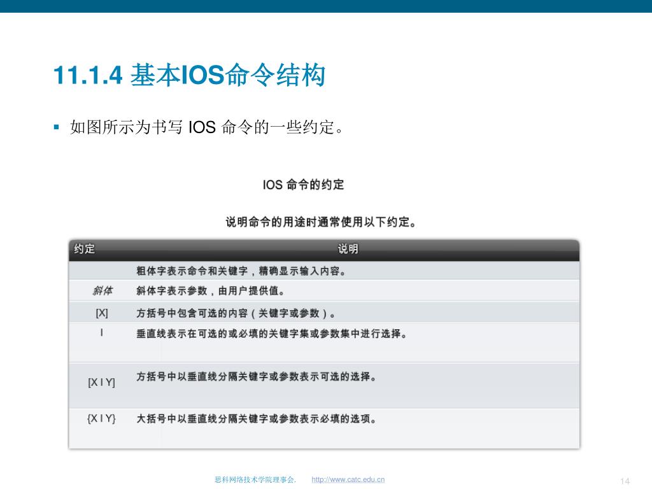Click the 说明 column header
Viewport: 652px width, 489px height.
[x=348, y=249]
